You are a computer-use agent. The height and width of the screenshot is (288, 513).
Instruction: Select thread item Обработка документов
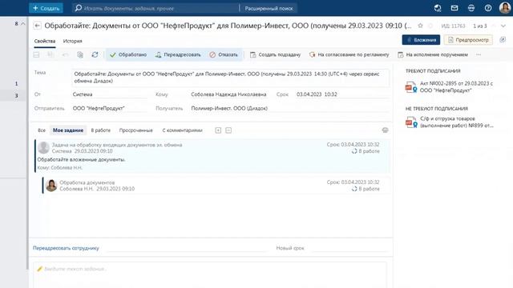(x=216, y=186)
